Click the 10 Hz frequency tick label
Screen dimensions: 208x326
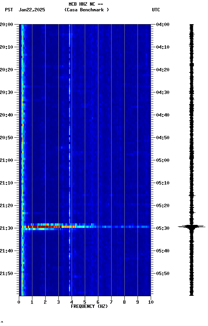(151, 302)
